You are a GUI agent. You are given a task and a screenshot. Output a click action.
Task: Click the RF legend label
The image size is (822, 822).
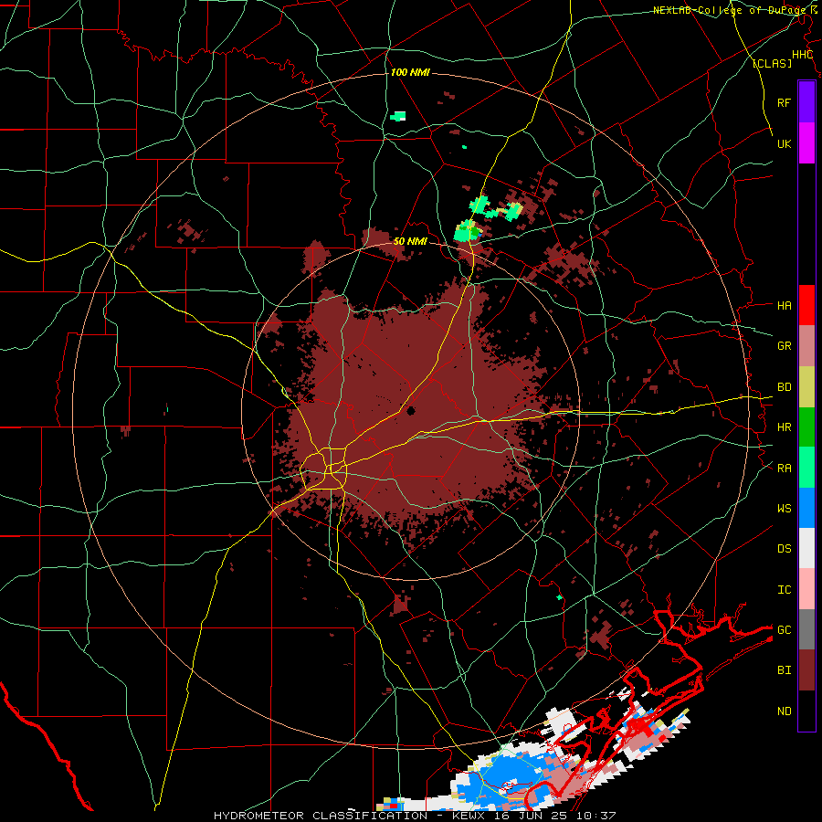point(784,102)
